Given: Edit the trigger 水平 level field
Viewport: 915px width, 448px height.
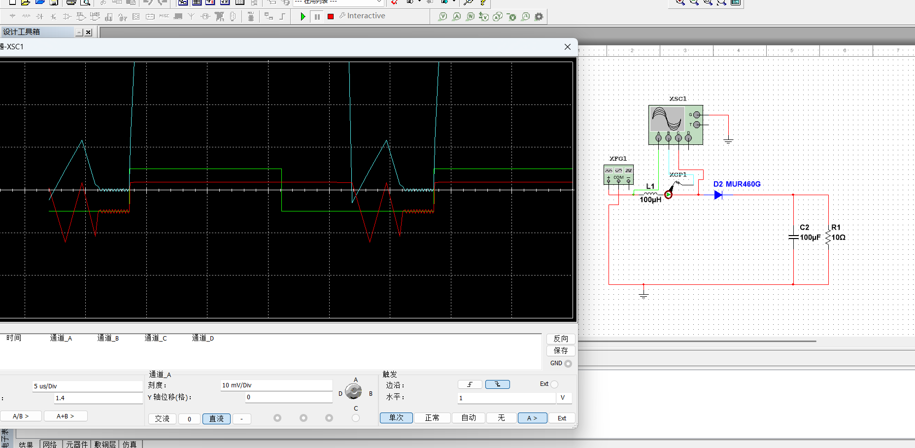Looking at the screenshot, I should [507, 398].
